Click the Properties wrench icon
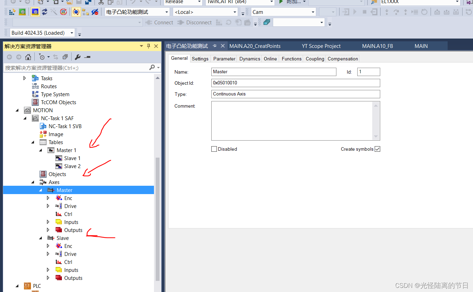This screenshot has height=292, width=473. pyautogui.click(x=78, y=57)
